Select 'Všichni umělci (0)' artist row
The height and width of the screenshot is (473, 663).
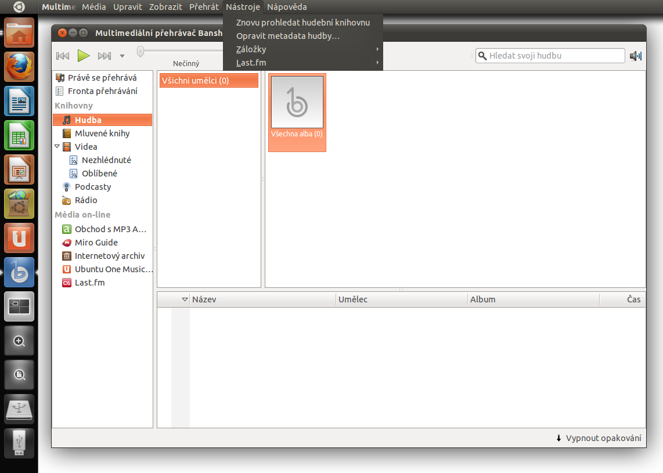(x=209, y=80)
